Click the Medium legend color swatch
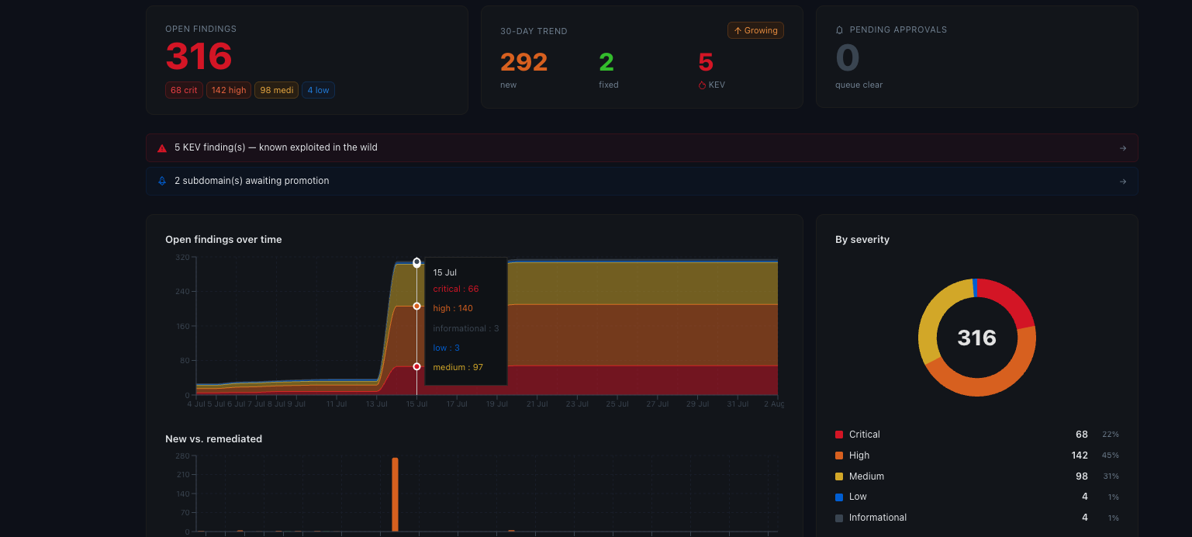The width and height of the screenshot is (1192, 537). point(839,476)
